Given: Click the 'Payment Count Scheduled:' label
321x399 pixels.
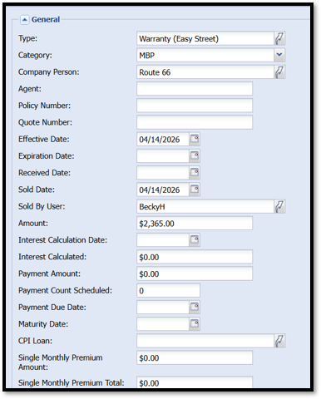Looking at the screenshot, I should point(65,290).
